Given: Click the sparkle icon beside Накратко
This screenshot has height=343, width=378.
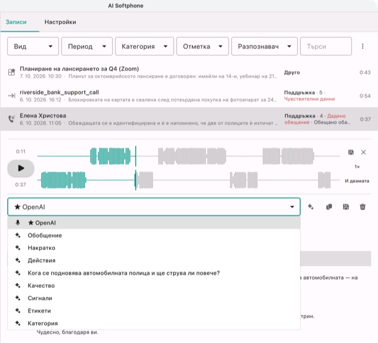Looking at the screenshot, I should (x=18, y=248).
